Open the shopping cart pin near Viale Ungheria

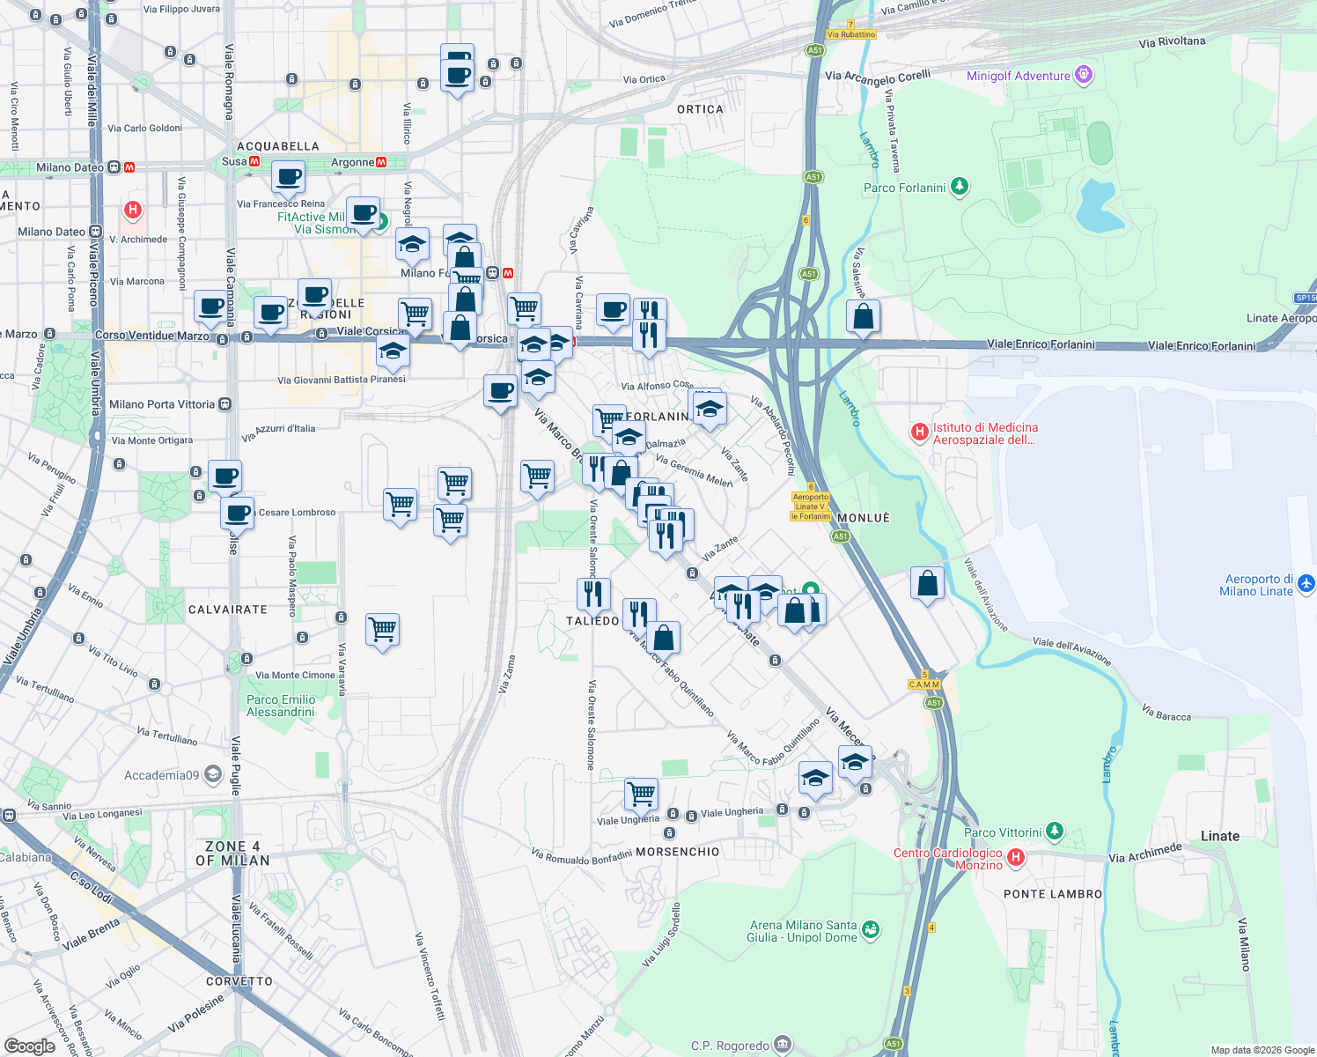(641, 793)
